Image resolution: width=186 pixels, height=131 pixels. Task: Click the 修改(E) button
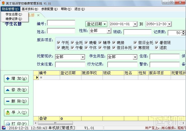click(16, 90)
